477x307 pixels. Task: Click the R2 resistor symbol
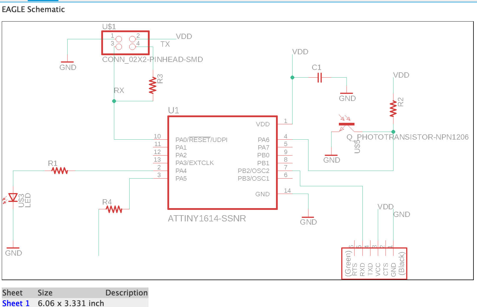click(393, 109)
